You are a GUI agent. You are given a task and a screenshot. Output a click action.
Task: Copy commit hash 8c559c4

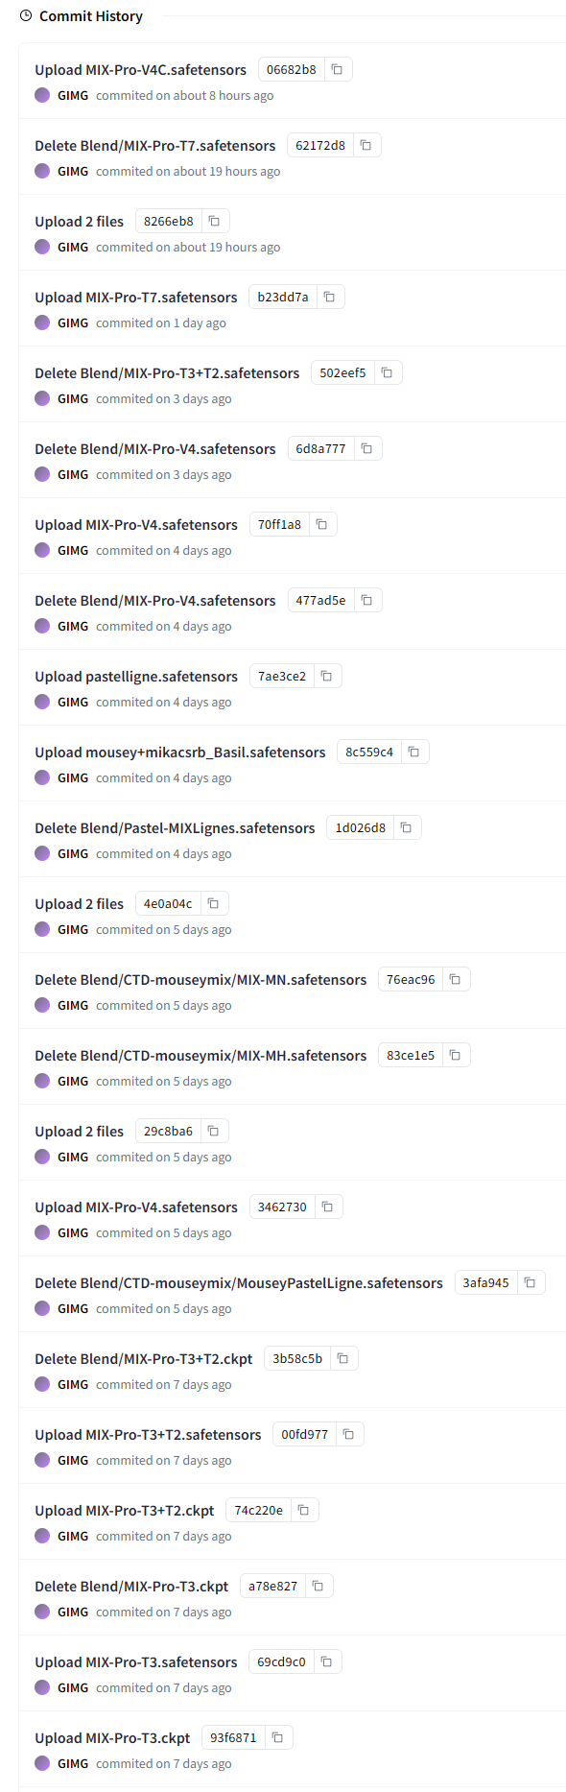click(x=414, y=752)
